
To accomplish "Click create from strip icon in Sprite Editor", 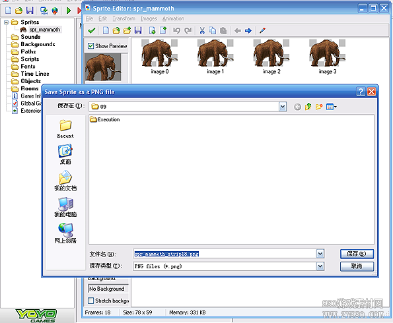I will [x=153, y=30].
